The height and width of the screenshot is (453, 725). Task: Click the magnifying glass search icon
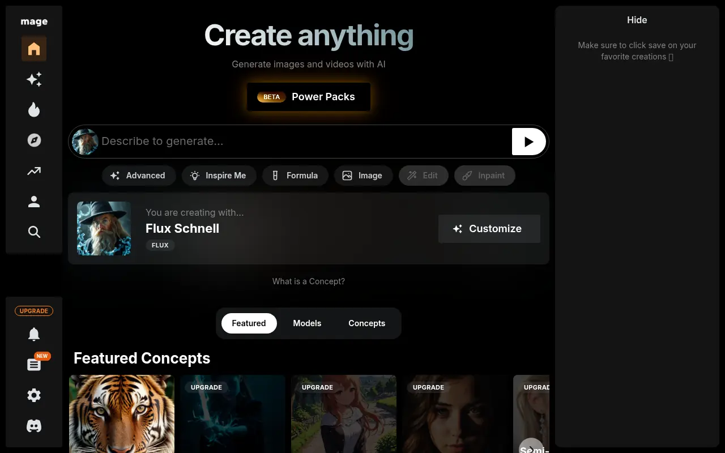pyautogui.click(x=34, y=232)
